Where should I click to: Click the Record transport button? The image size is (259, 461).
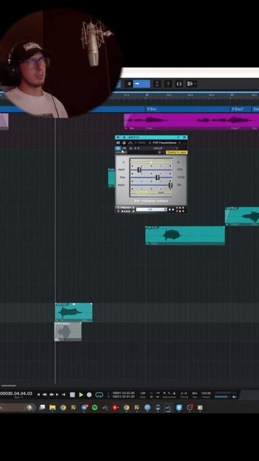click(89, 395)
